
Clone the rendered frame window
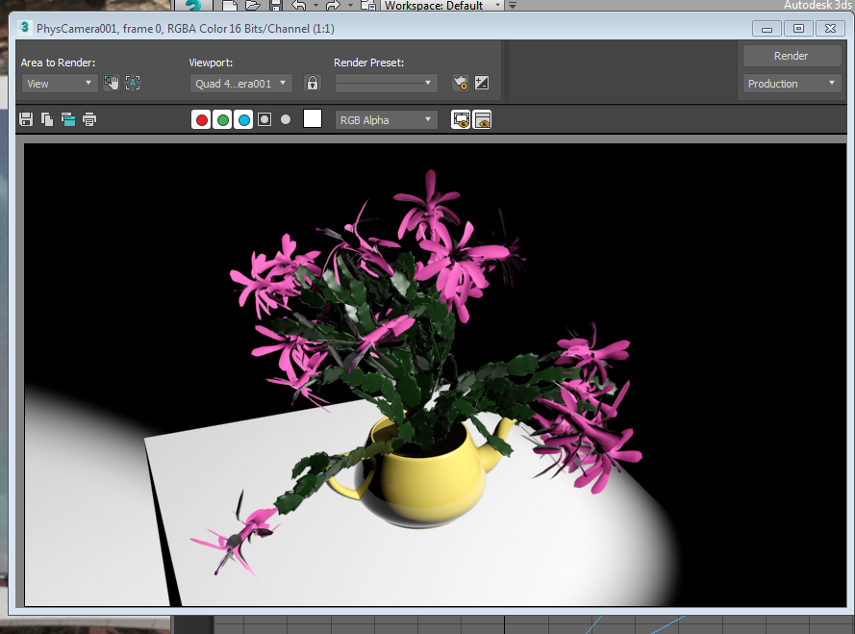pos(68,119)
